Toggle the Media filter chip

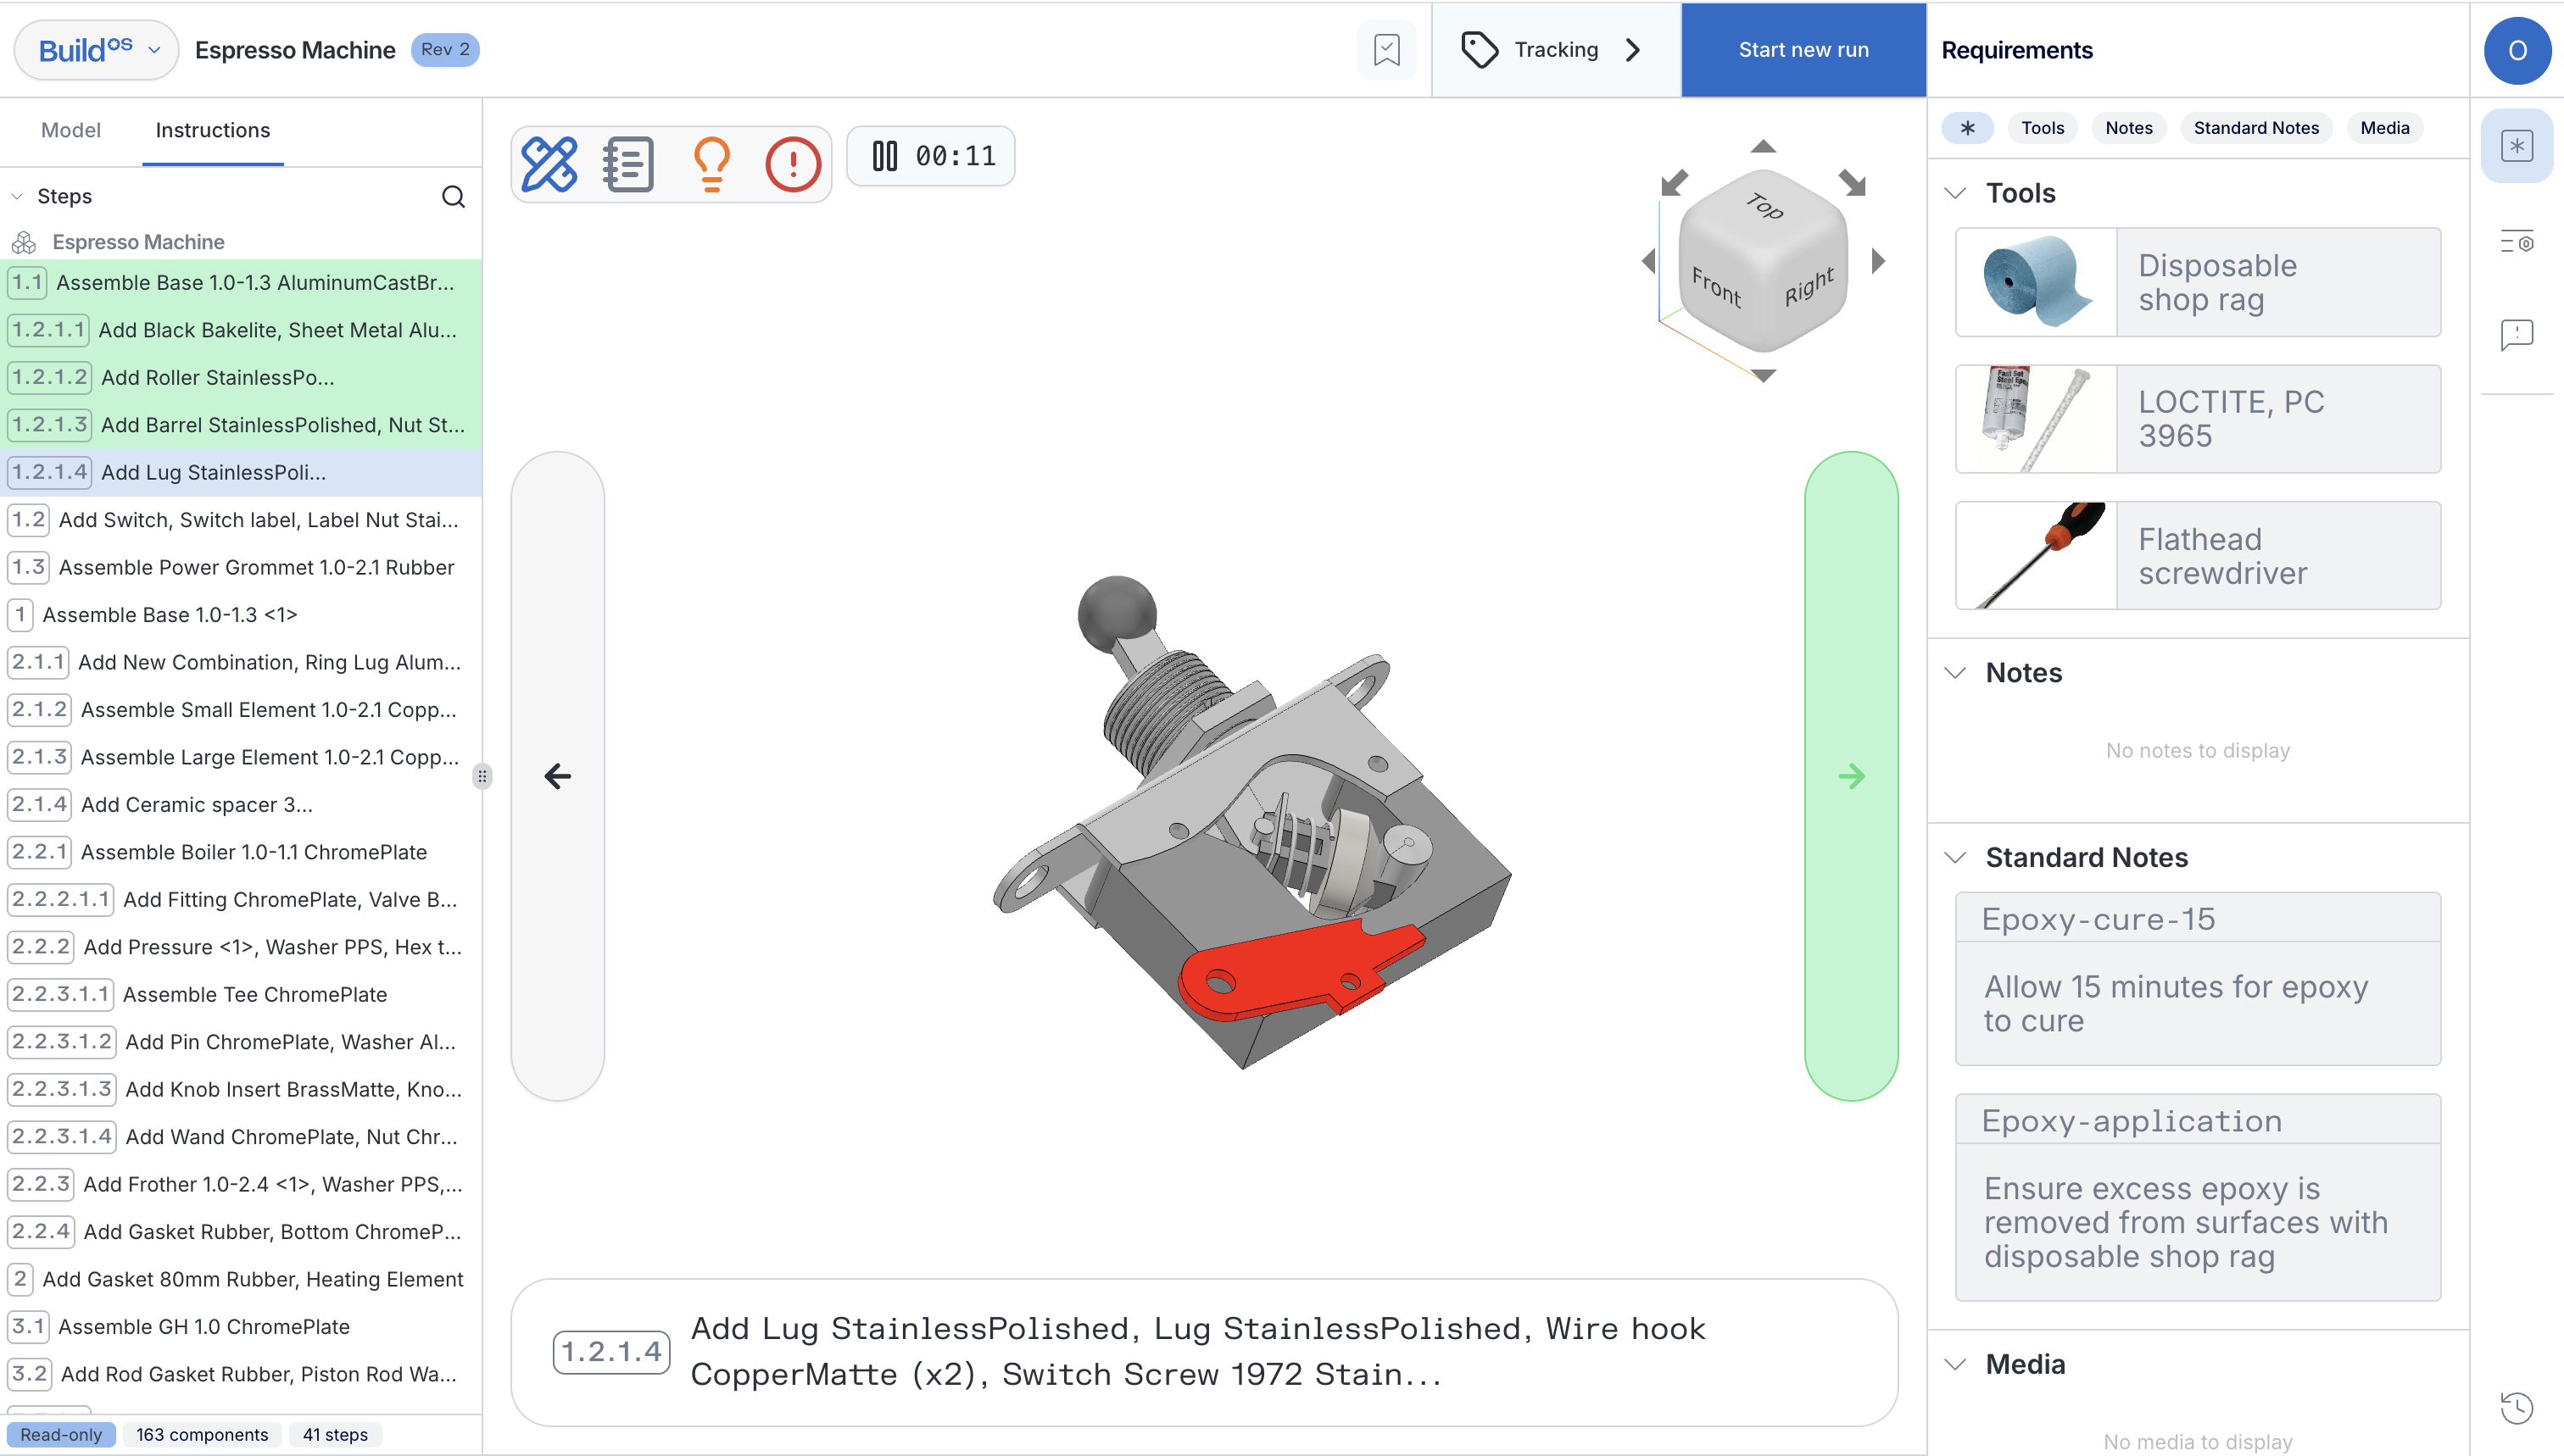pyautogui.click(x=2384, y=128)
